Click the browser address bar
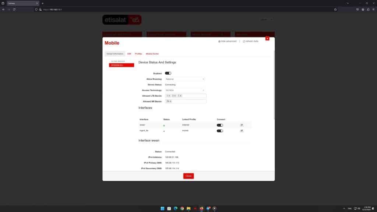The width and height of the screenshot is (377, 212). pos(185,10)
